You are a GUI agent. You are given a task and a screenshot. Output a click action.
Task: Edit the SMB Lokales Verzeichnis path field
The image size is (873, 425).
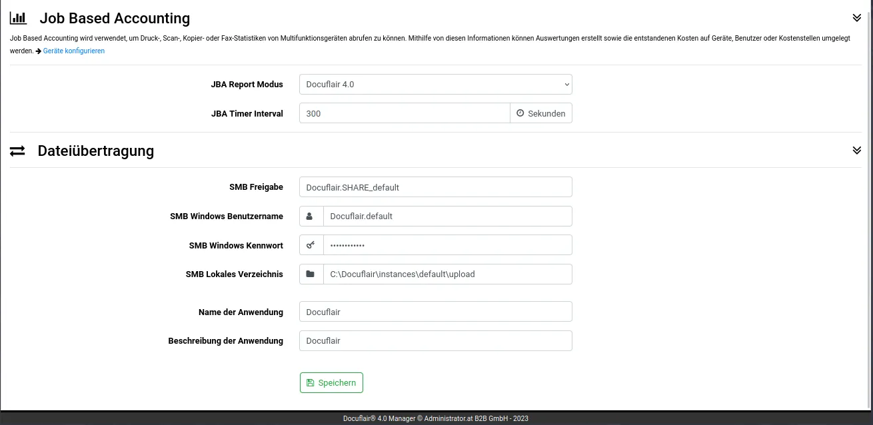pyautogui.click(x=447, y=274)
